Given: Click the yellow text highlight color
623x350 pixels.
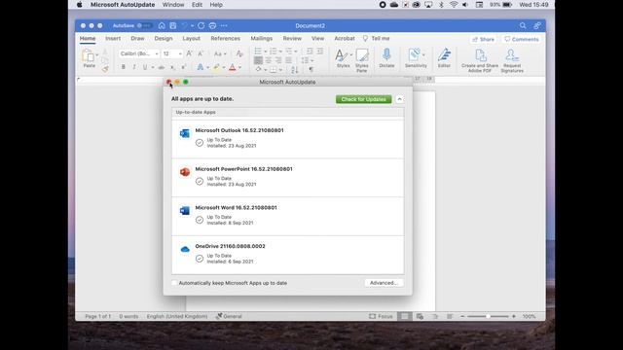Looking at the screenshot, I should coord(216,67).
